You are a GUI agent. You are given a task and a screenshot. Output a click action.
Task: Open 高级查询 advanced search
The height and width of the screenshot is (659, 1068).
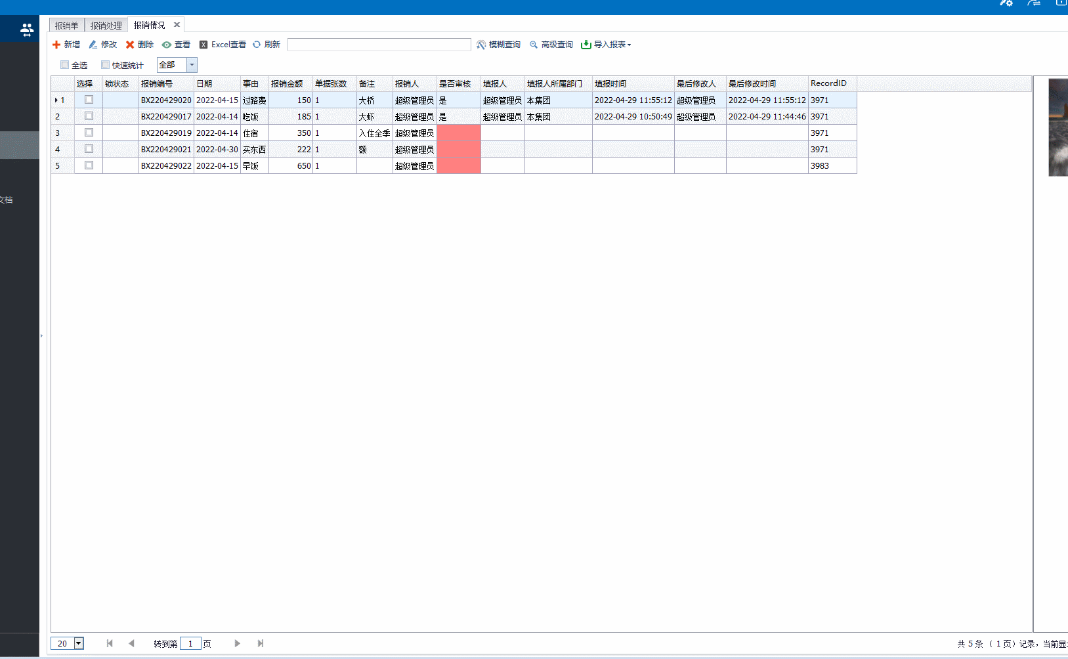point(551,45)
